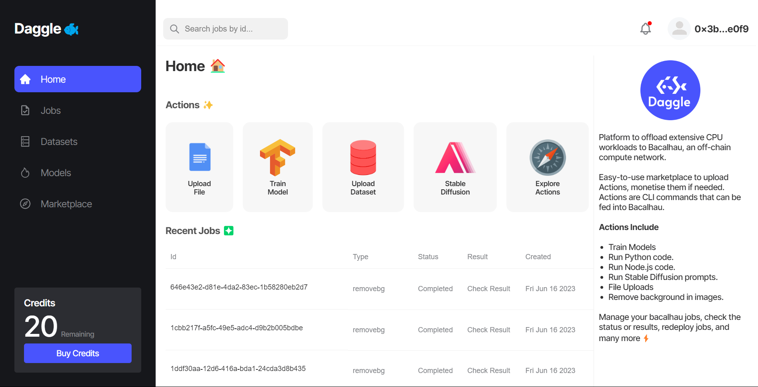Screen dimensions: 758x387
Task: Click the Datasets server icon in sidebar
Action: (25, 141)
